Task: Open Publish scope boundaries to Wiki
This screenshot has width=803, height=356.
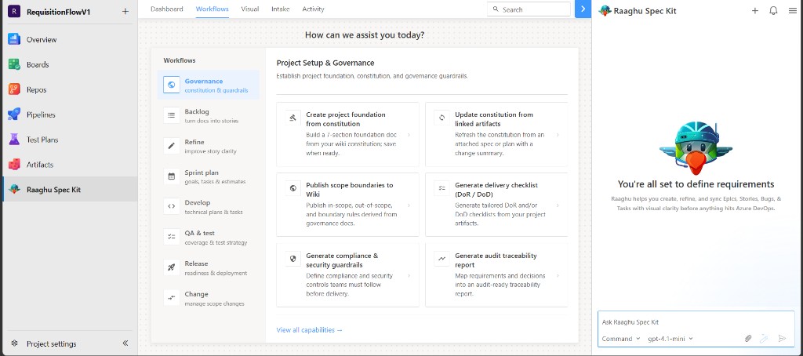Action: (347, 205)
